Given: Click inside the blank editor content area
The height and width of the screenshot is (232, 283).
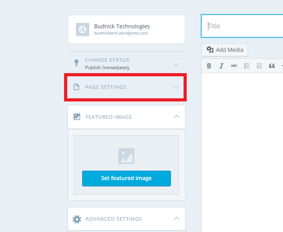Looking at the screenshot, I should pos(242,153).
